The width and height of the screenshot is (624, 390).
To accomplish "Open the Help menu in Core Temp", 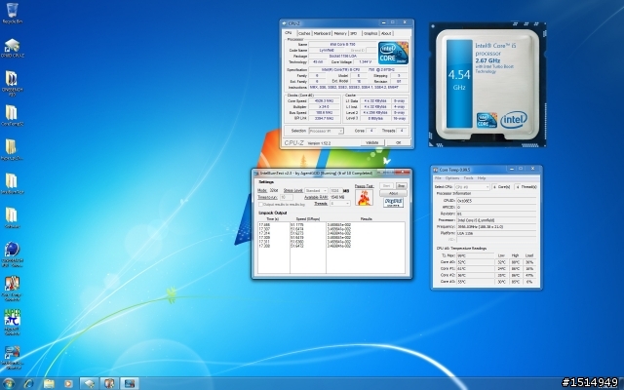I will [x=482, y=177].
